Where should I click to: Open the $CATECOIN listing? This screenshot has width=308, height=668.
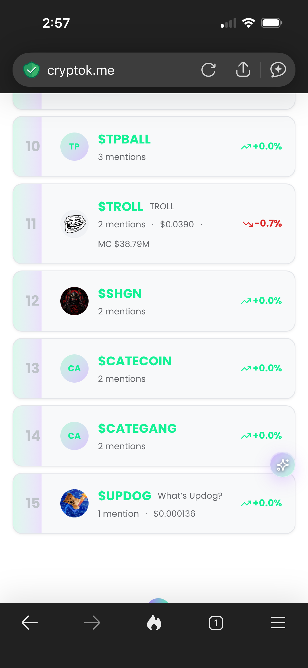click(x=154, y=368)
